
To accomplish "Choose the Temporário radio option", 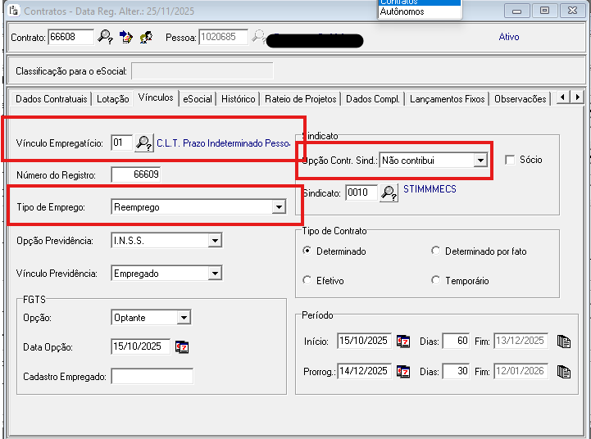I will [x=435, y=281].
